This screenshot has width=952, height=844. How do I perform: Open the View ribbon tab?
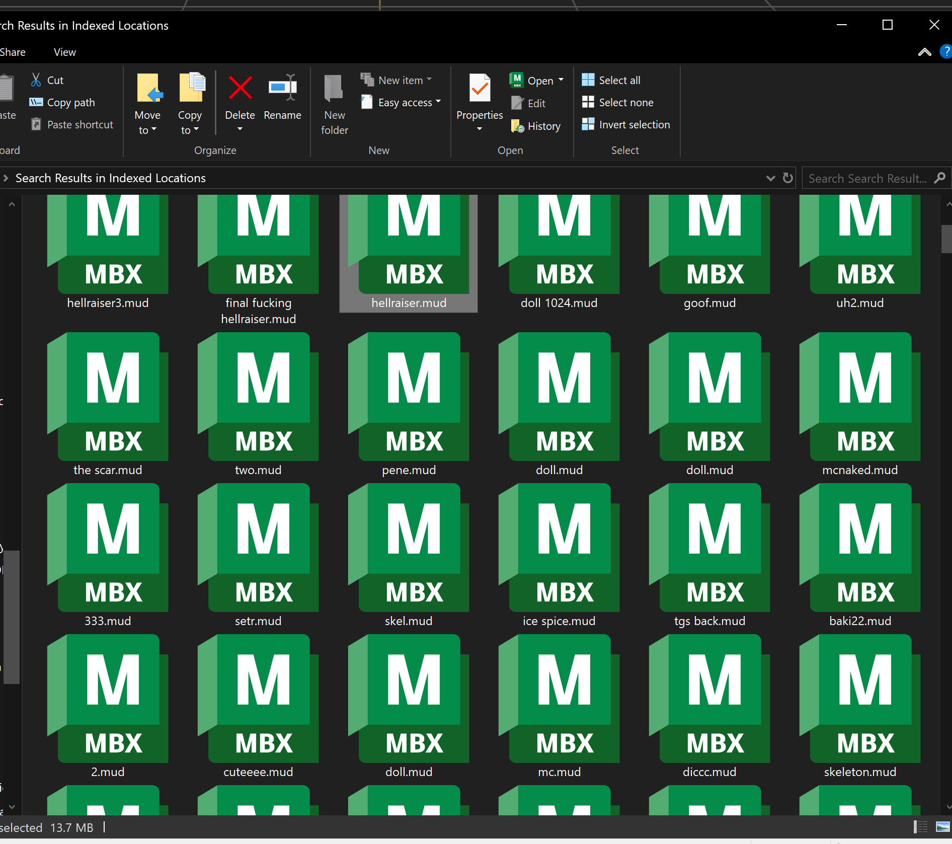(65, 52)
